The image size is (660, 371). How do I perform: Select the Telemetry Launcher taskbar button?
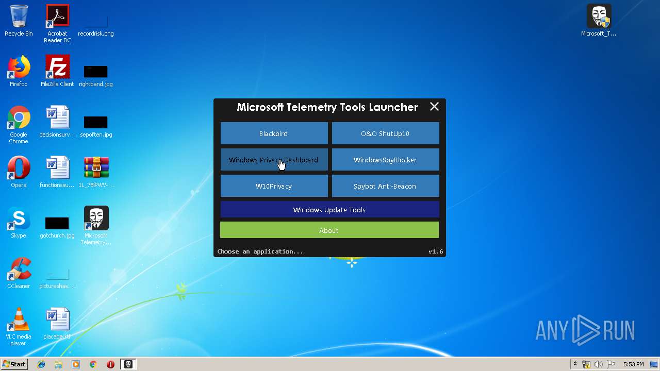point(129,364)
